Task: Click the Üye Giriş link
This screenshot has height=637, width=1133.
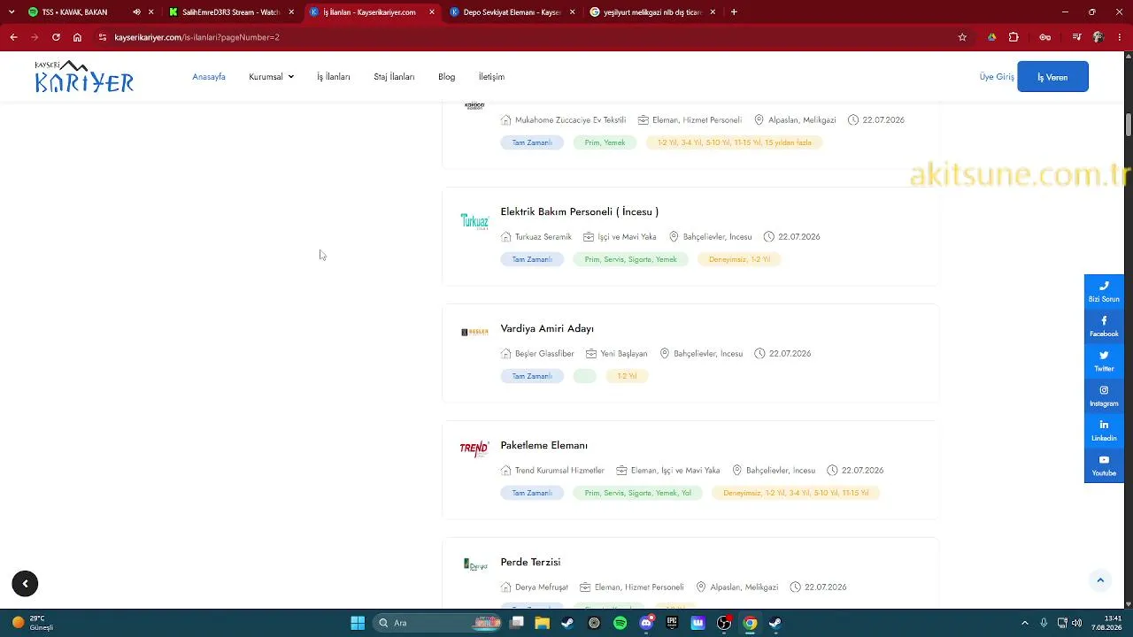Action: tap(997, 77)
